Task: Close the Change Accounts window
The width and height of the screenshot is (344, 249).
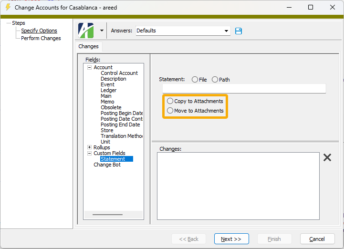Action: pyautogui.click(x=333, y=7)
